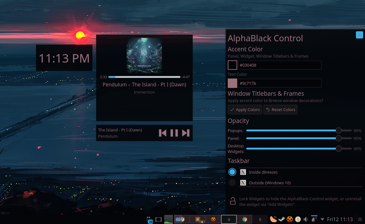Click the song title Pendulum – The Island - Pt I (Dawn)
Screen dimensions: 365x224
pos(144,84)
